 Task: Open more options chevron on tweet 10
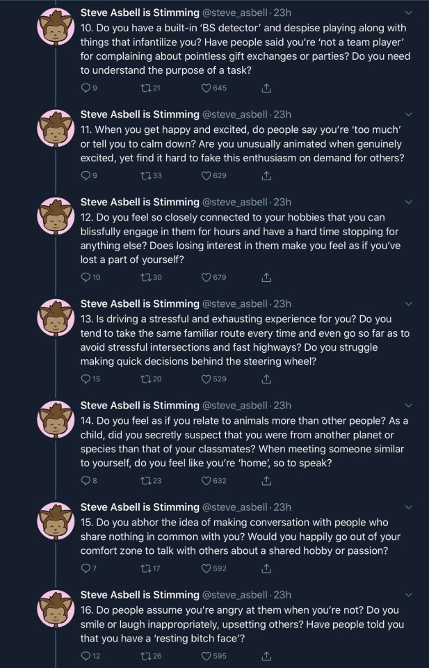(x=408, y=13)
